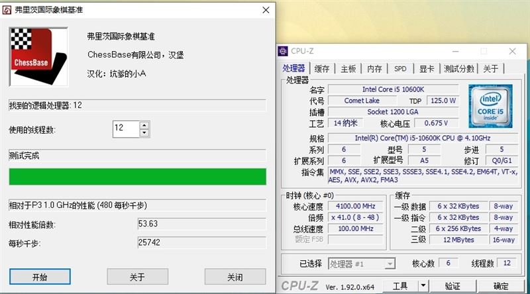
Task: Decrease thread count with the down arrow
Action: [144, 133]
